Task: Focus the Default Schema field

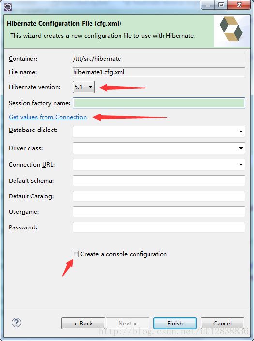Action: click(x=159, y=181)
